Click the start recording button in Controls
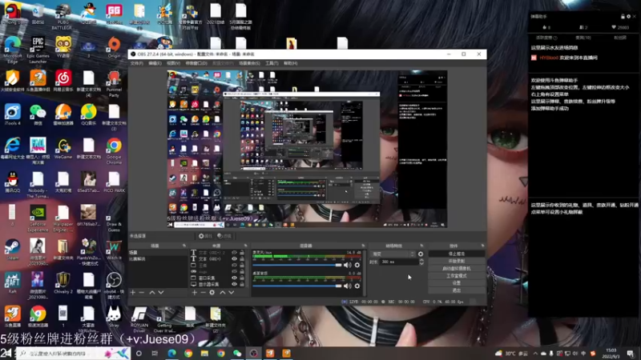 pyautogui.click(x=456, y=262)
